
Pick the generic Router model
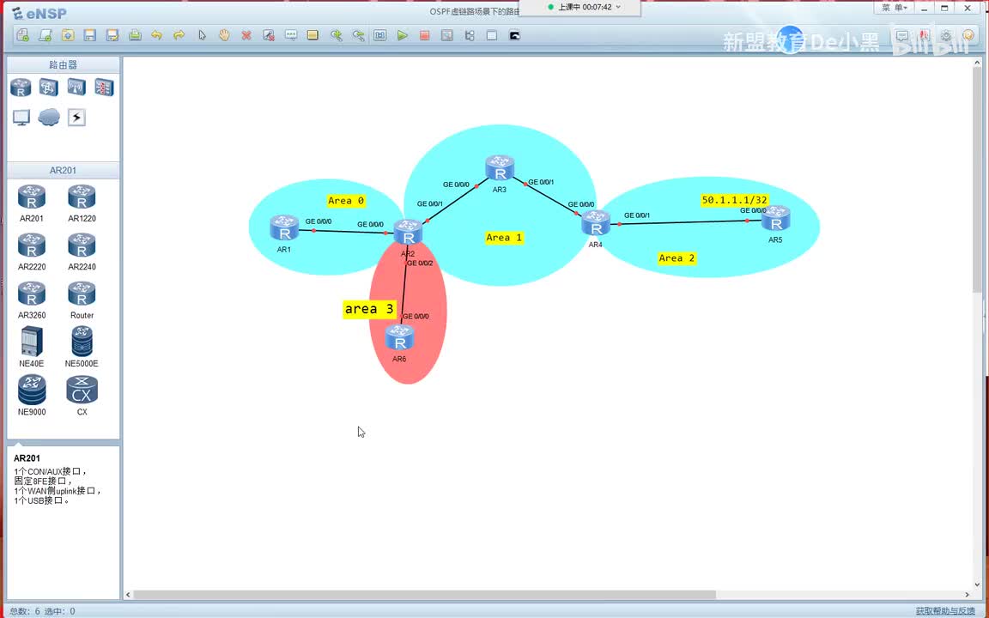click(x=82, y=300)
